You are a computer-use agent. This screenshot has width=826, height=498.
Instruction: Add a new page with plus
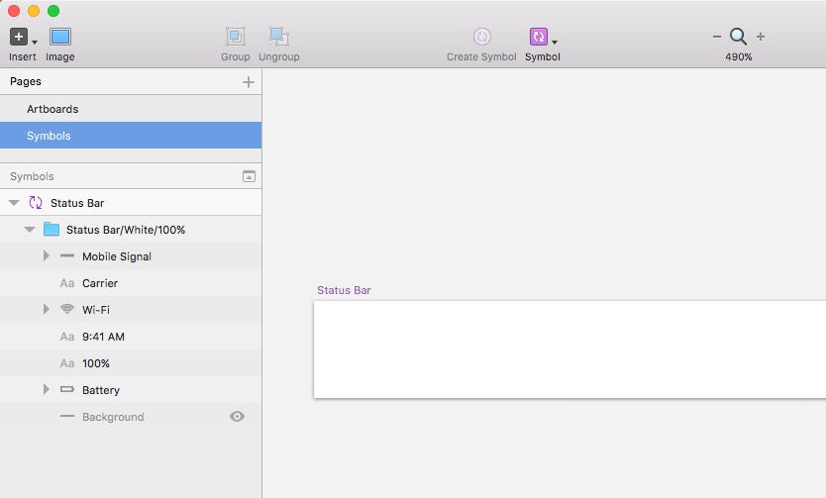point(249,82)
